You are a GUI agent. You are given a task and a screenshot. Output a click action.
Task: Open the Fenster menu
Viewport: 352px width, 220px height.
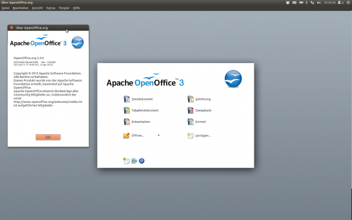pos(64,8)
